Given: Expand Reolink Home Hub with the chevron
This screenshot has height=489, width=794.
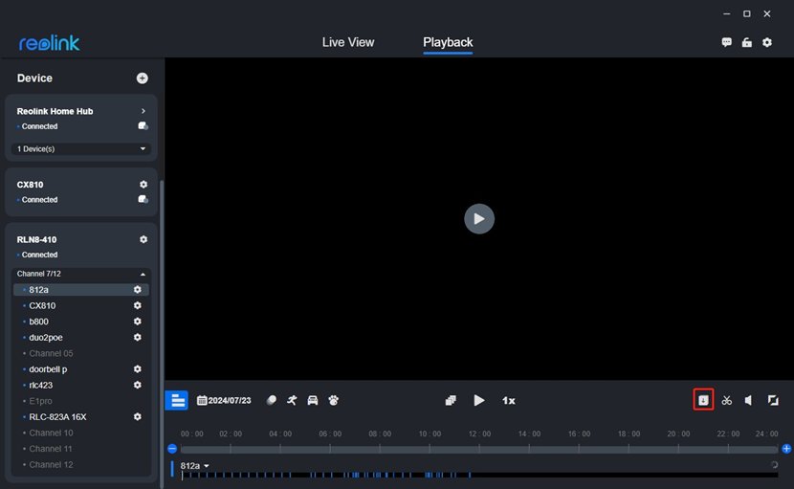Looking at the screenshot, I should (143, 111).
